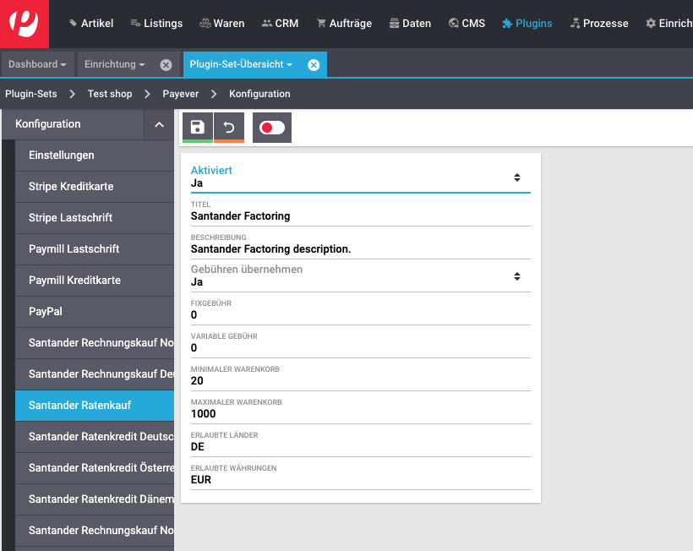Close the Einrichtung tab
Viewport: 693px width, 551px height.
(166, 65)
